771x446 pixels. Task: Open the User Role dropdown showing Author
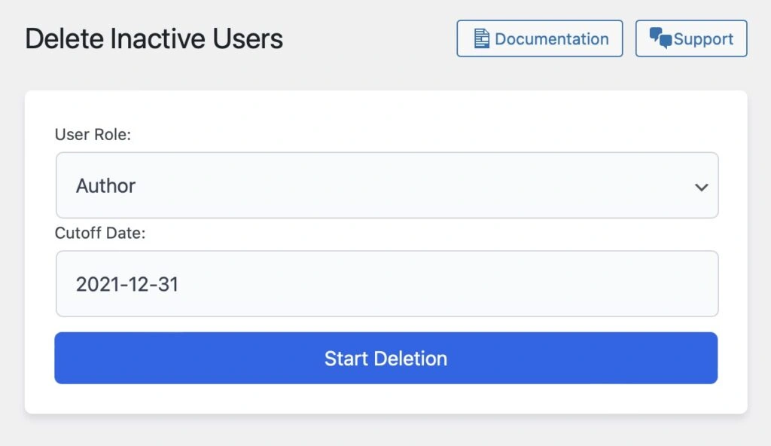387,185
